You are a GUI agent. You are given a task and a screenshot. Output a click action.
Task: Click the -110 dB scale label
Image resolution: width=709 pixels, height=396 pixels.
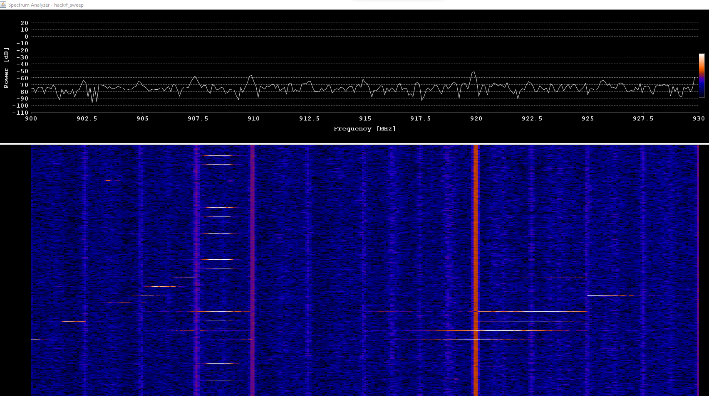(x=20, y=113)
